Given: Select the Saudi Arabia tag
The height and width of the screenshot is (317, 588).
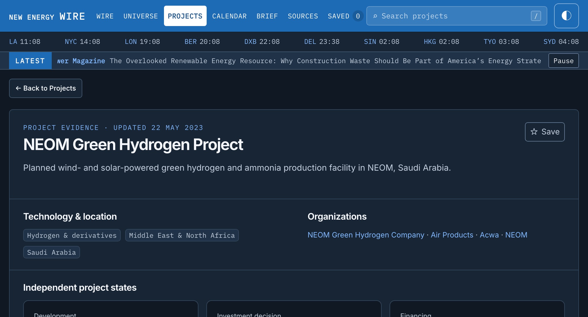Looking at the screenshot, I should (51, 252).
